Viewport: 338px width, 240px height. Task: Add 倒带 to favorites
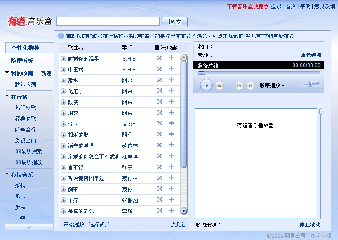172,189
